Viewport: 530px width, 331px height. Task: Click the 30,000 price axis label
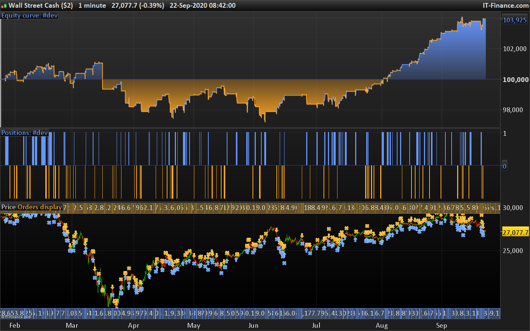point(513,208)
